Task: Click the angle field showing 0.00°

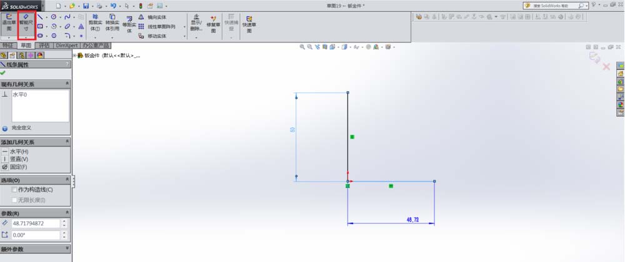Action: 36,235
